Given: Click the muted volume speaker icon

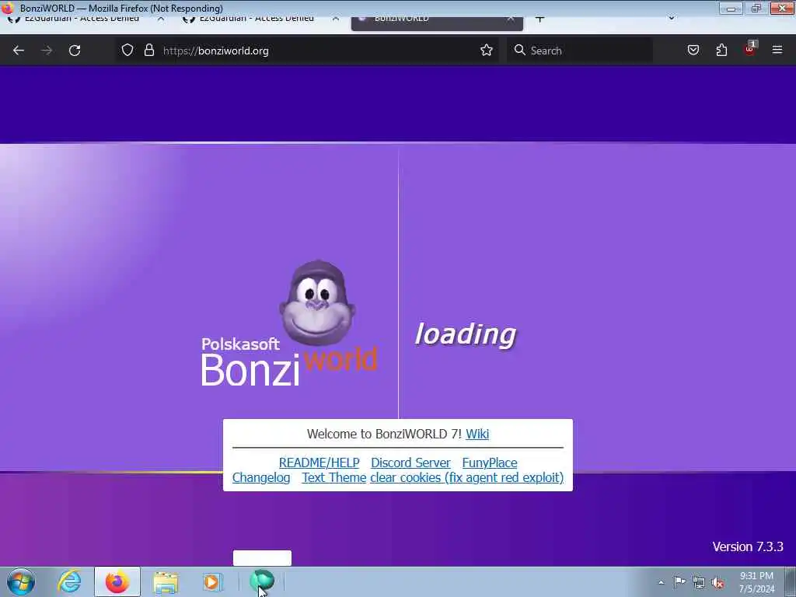Looking at the screenshot, I should point(717,583).
